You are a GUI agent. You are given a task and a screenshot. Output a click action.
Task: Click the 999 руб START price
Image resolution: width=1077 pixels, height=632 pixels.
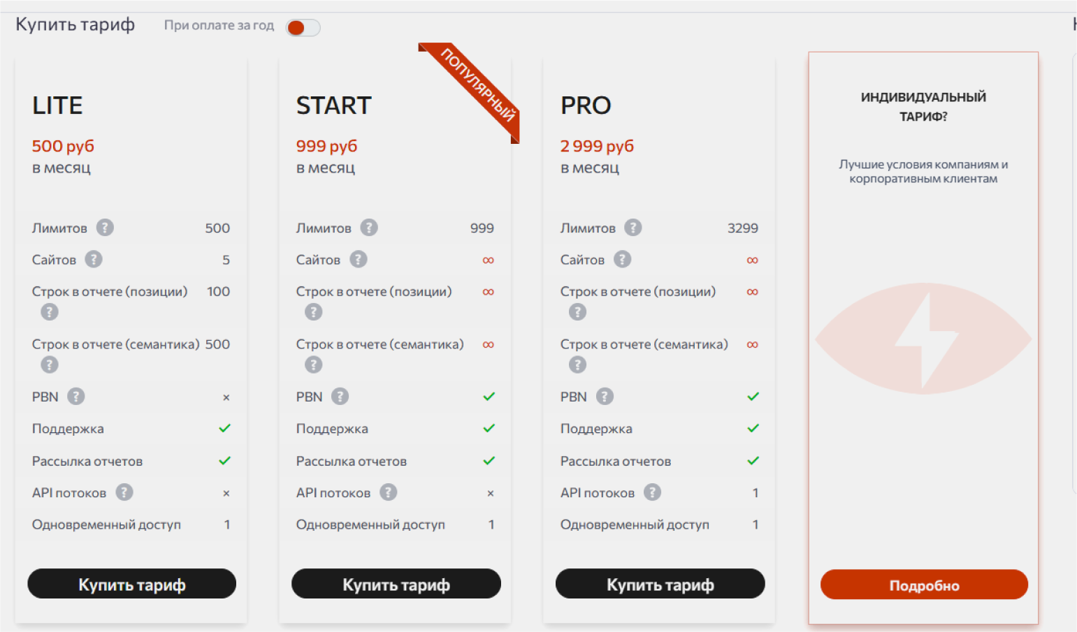[x=326, y=146]
